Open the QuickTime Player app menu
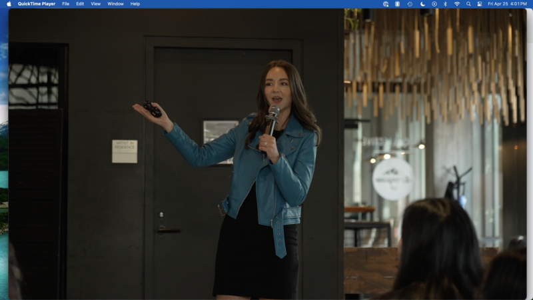Screen dimensions: 533x300 pos(37,4)
